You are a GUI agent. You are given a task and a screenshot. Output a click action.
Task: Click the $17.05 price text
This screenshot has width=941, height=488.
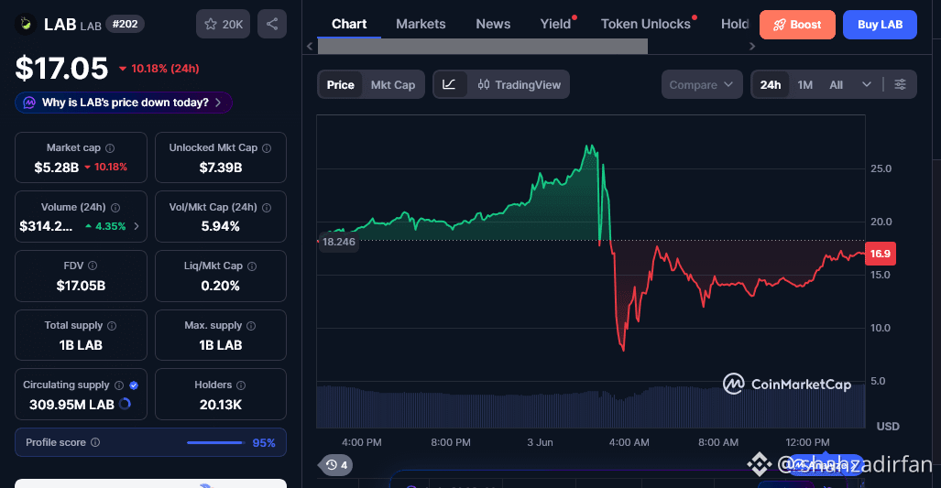tap(61, 69)
